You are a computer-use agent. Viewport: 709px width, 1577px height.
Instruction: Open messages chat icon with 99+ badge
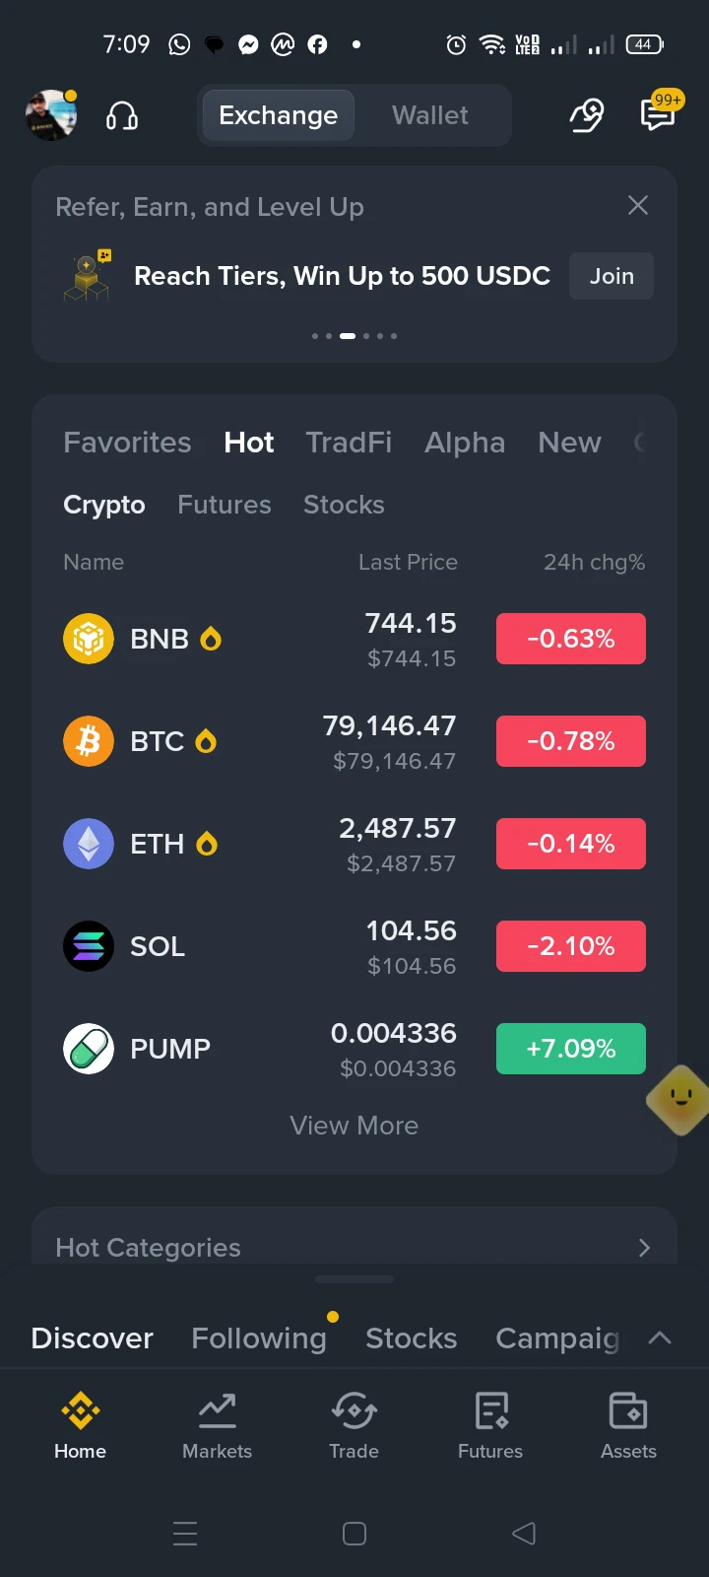tap(658, 113)
